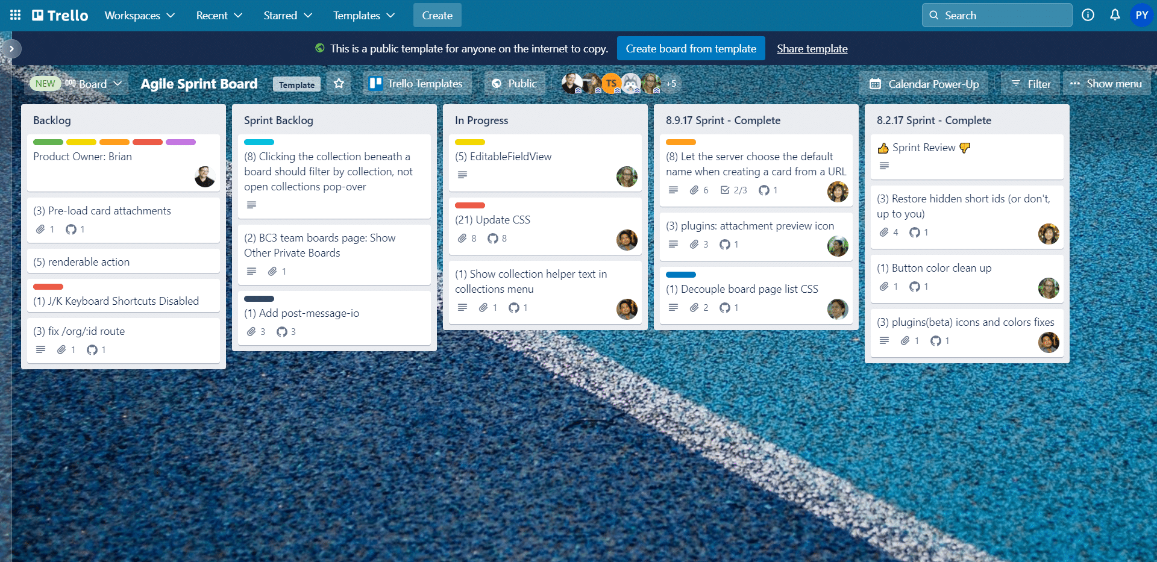
Task: Star the Agile Sprint Board
Action: (x=339, y=84)
